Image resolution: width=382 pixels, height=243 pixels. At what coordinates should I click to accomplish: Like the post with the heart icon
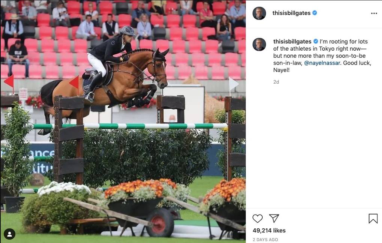257,218
